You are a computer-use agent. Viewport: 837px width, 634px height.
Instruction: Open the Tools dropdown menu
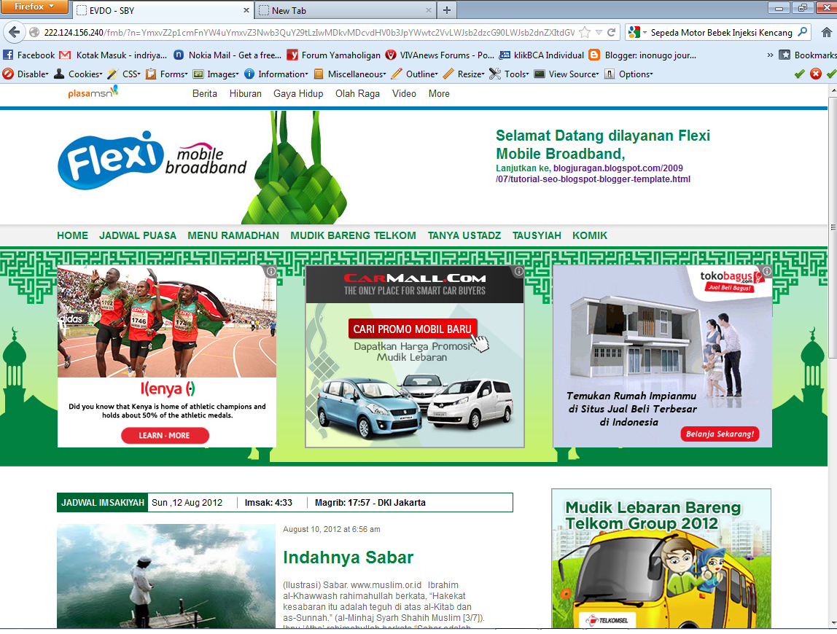point(509,74)
